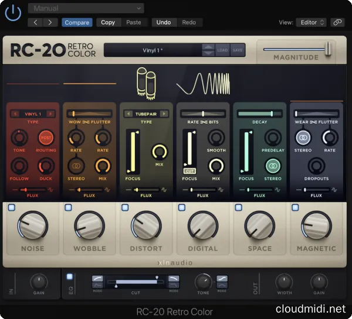352x319 pixels.
Task: Enable the DISTORT module checkbox
Action: (125, 207)
